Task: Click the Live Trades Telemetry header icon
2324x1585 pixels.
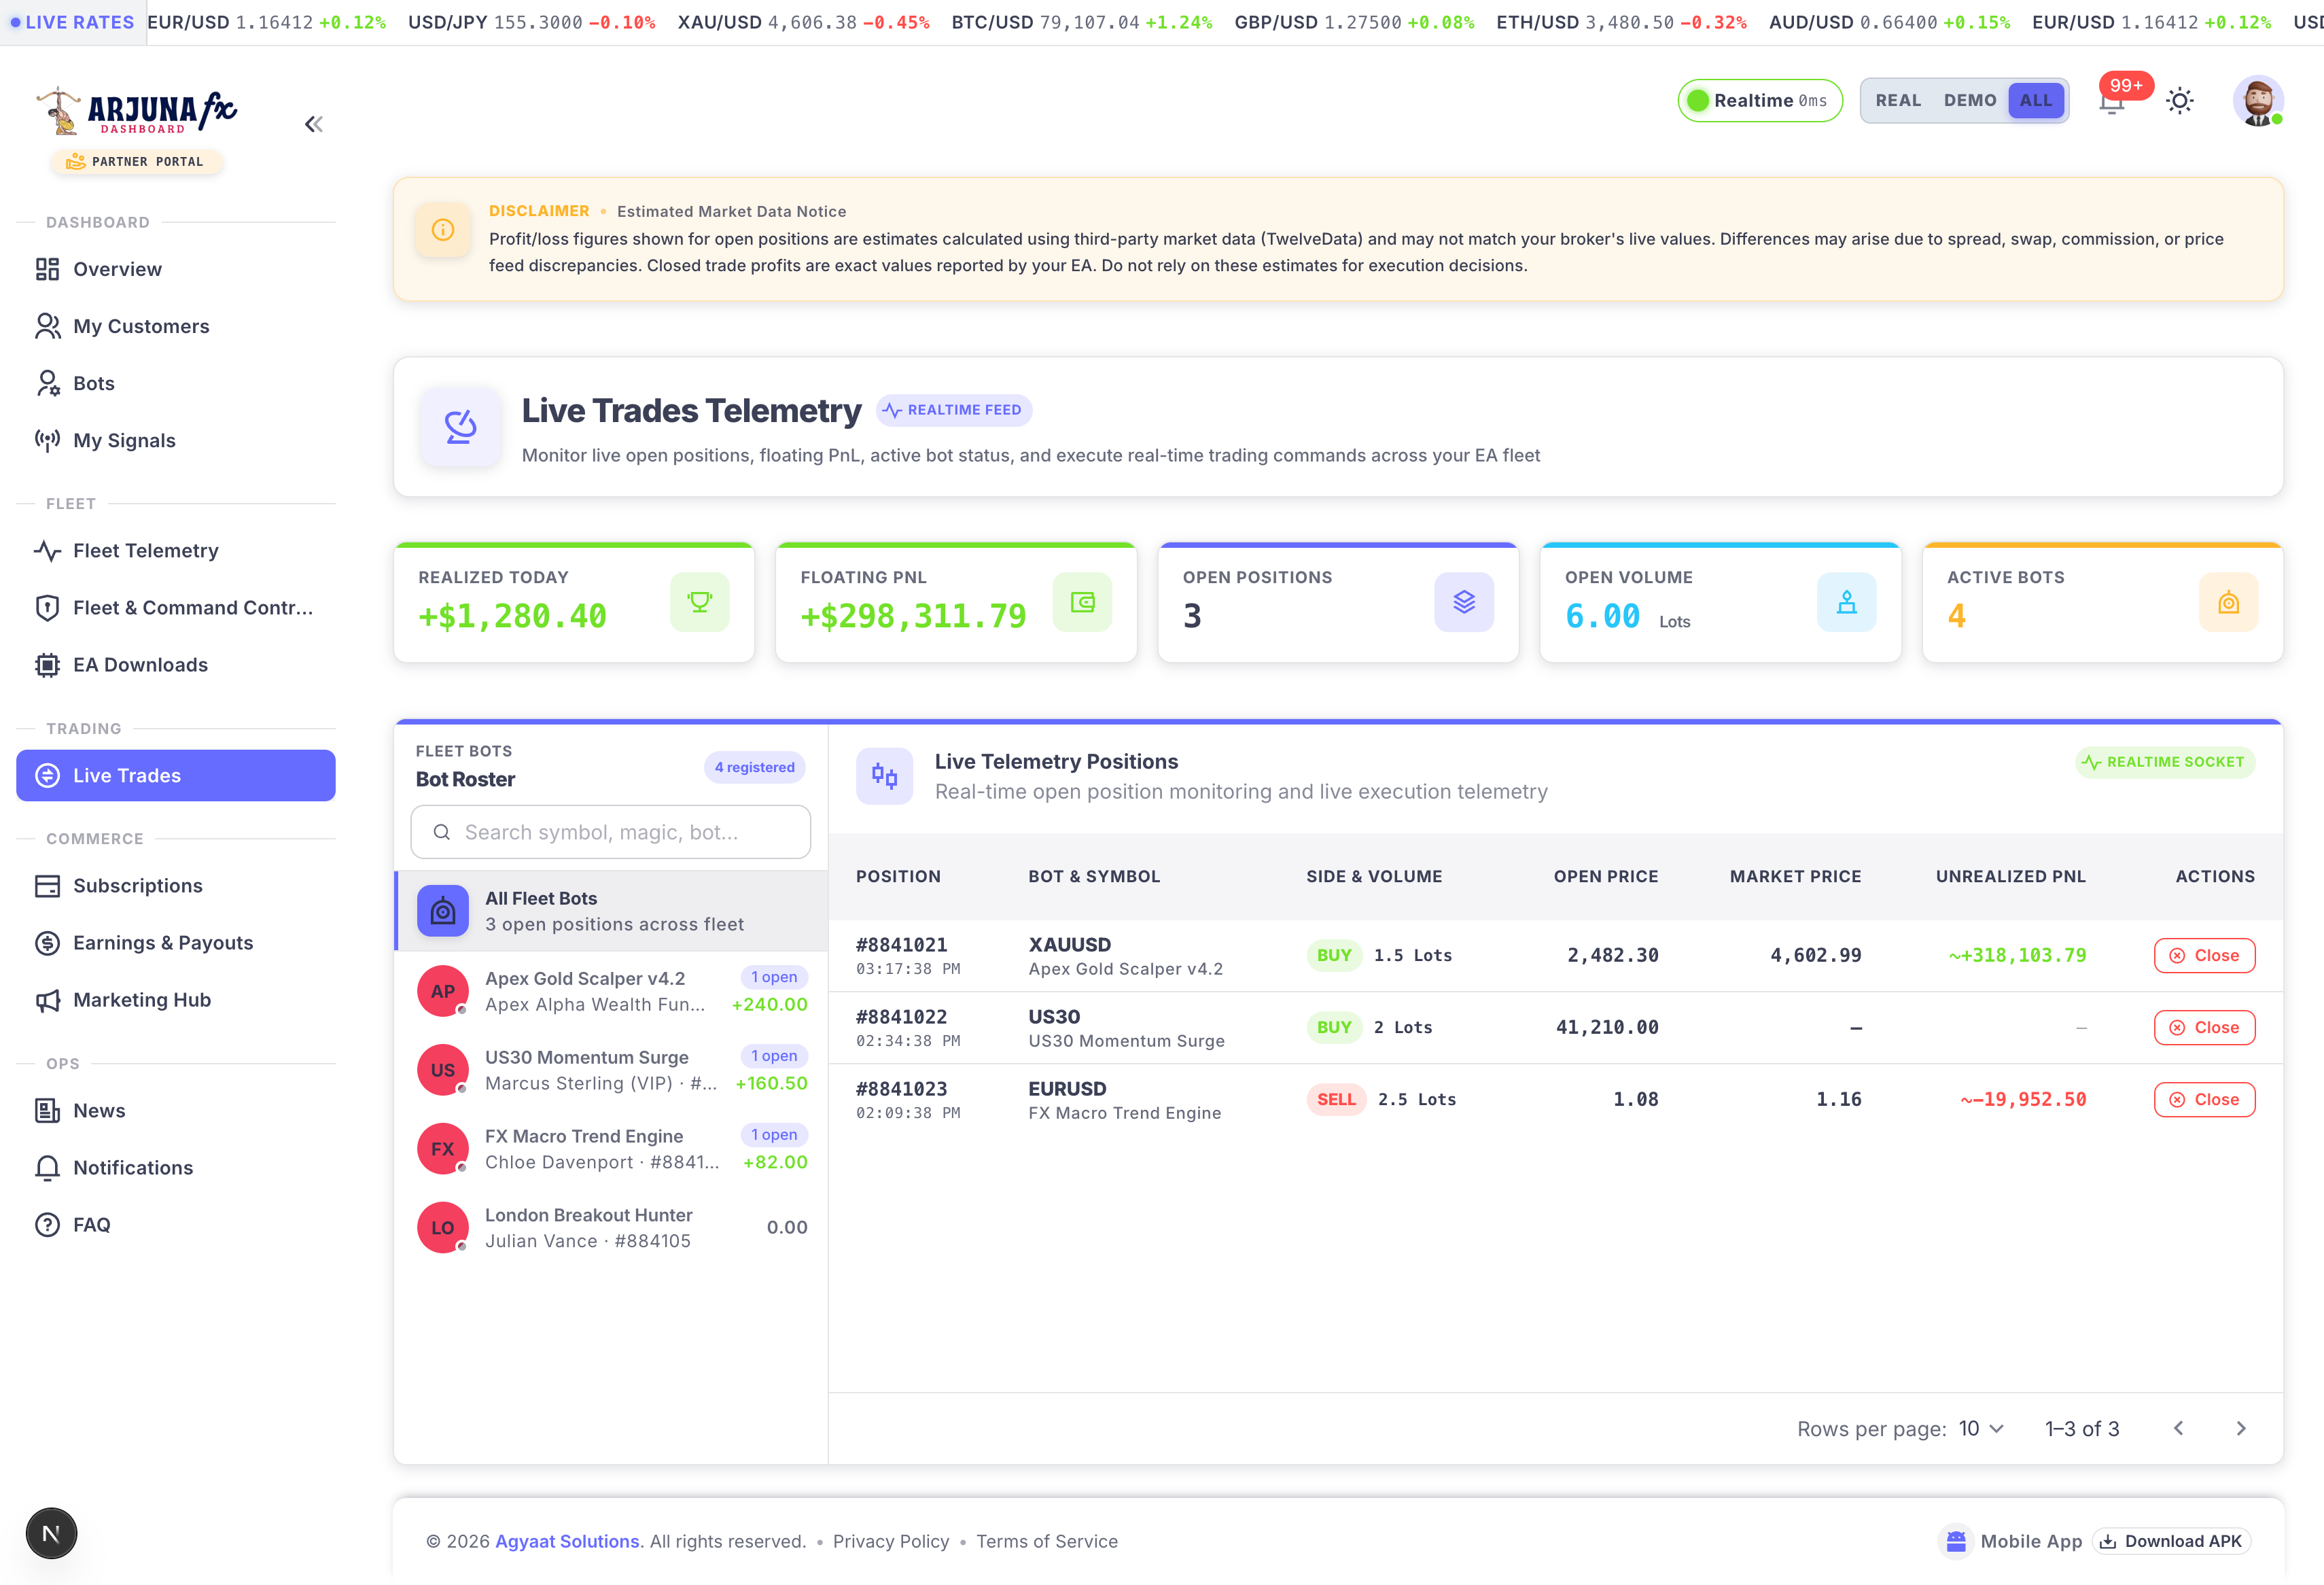Action: pos(460,427)
